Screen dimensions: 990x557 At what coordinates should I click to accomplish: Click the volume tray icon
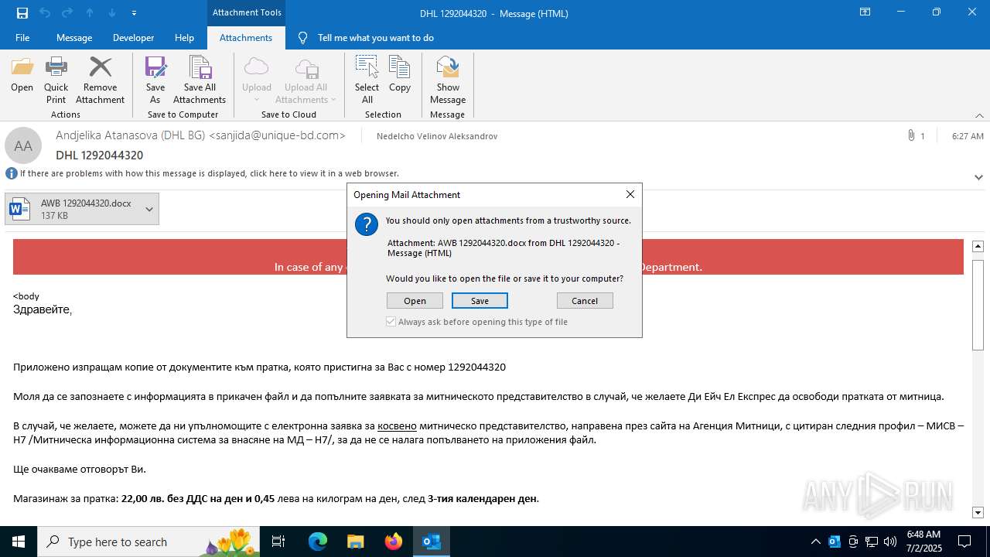[889, 542]
